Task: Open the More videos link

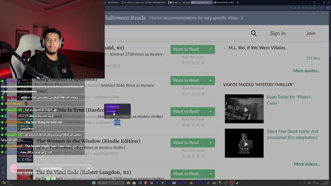Action: 307,164
